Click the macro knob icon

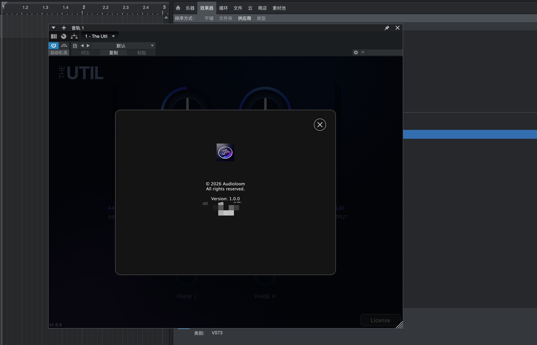pos(64,36)
